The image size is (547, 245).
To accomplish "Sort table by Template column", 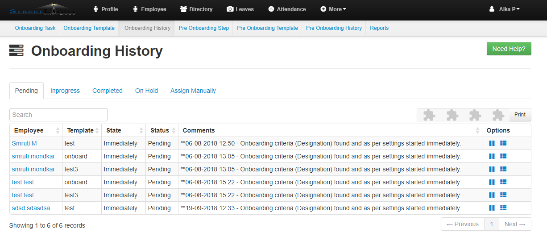I will click(97, 131).
